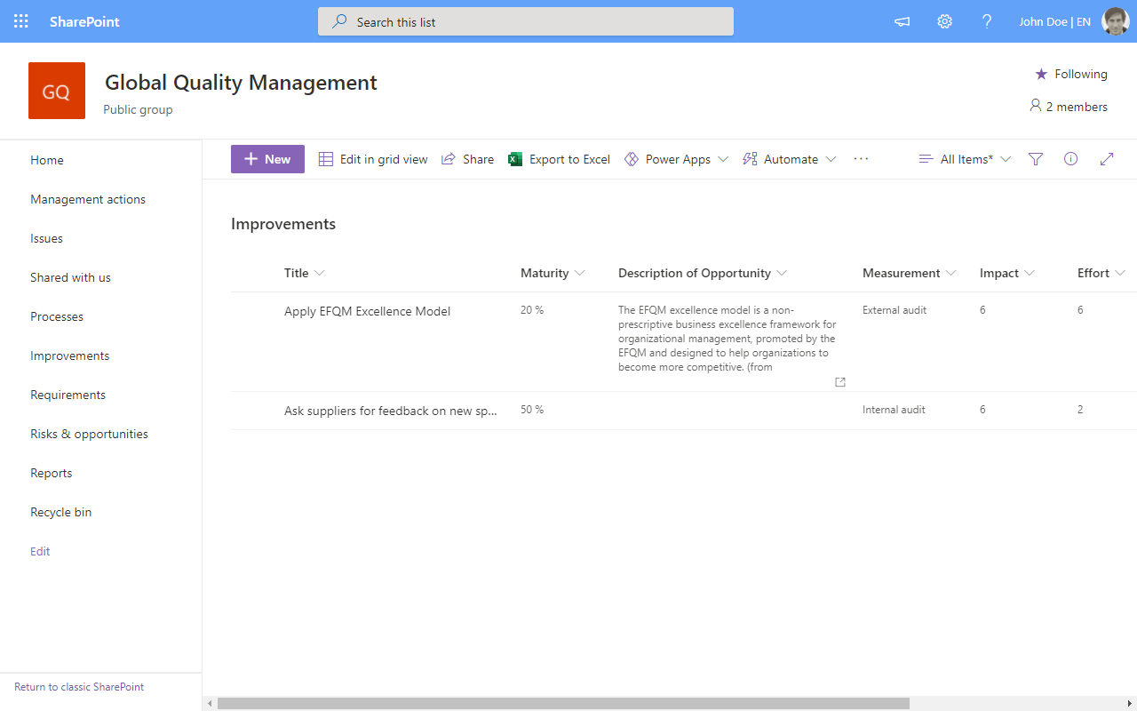
Task: Open the SharePoint app launcher waffle
Action: click(21, 21)
